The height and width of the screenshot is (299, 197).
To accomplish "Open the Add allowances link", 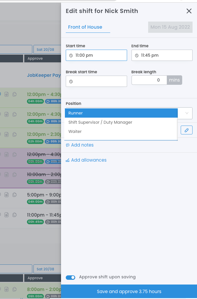I will (89, 160).
